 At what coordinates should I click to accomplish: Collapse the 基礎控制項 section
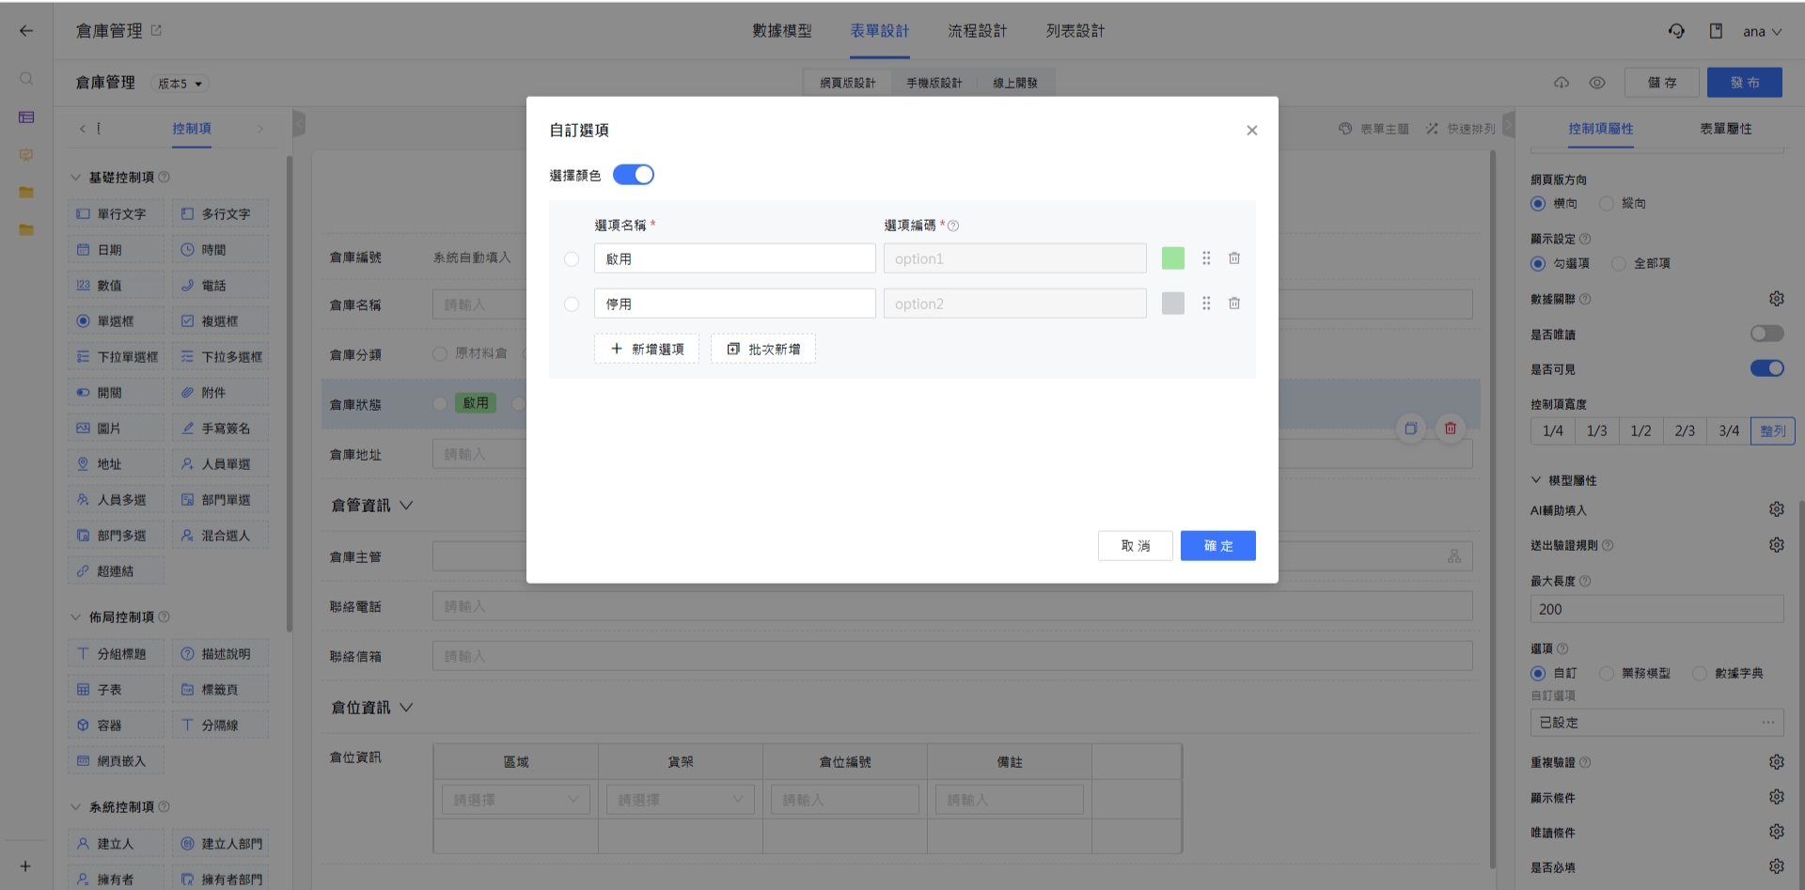76,177
